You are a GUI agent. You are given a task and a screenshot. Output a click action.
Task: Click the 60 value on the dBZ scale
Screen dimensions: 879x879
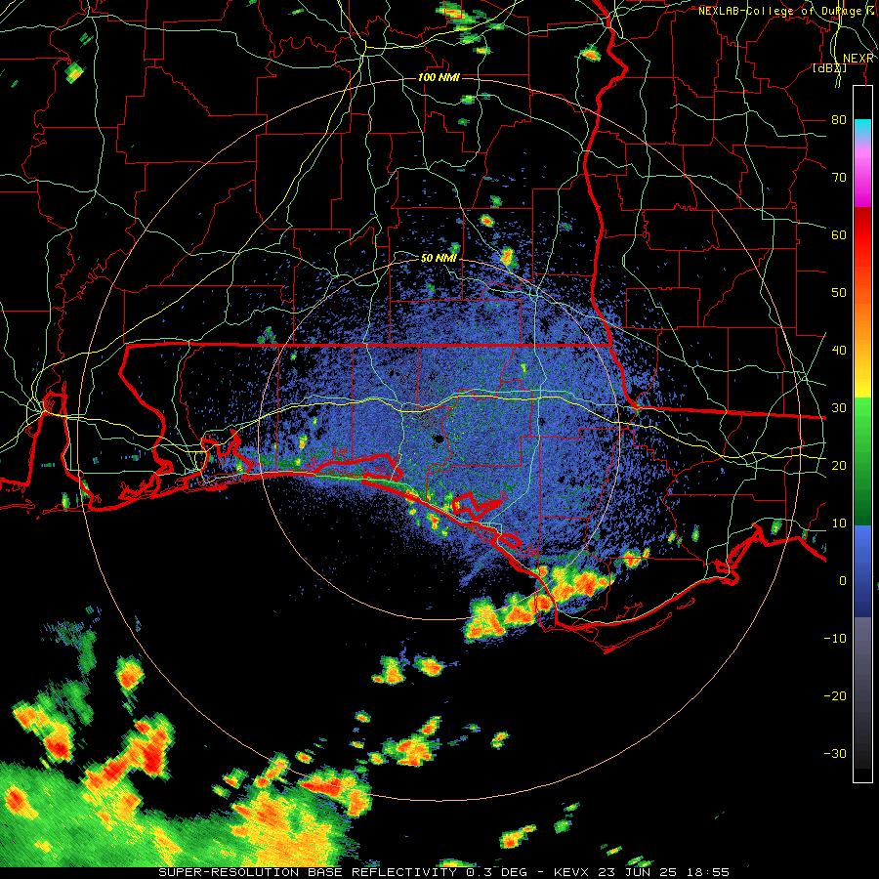tap(839, 234)
